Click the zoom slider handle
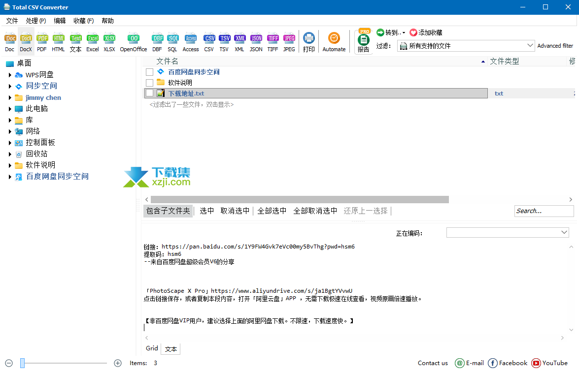Screen dimensions: 579x372 [x=23, y=363]
